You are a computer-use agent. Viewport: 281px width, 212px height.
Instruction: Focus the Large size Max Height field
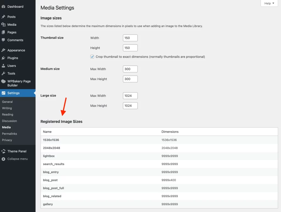(x=130, y=106)
